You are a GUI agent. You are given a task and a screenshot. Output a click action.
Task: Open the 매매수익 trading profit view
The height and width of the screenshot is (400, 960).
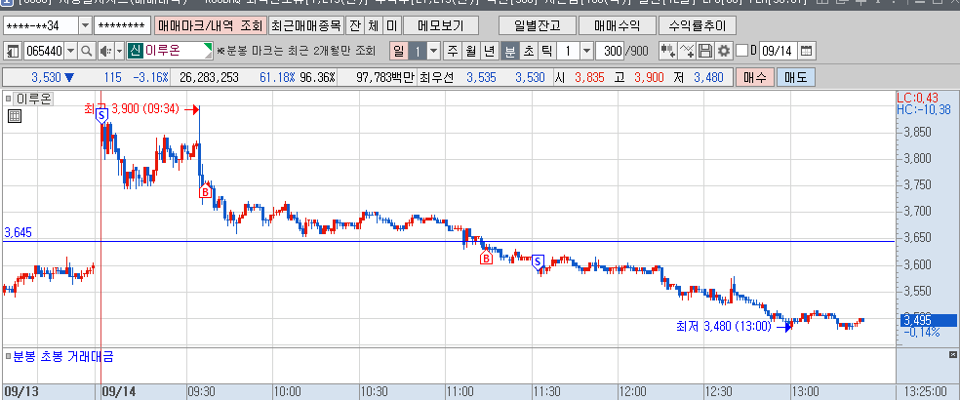617,25
